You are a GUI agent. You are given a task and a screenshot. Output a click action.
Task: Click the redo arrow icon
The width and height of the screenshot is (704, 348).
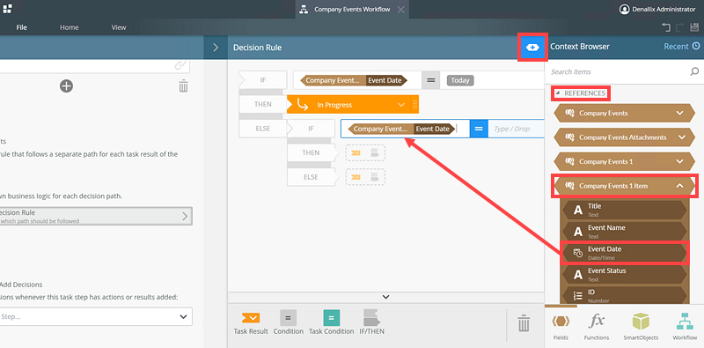tap(679, 27)
